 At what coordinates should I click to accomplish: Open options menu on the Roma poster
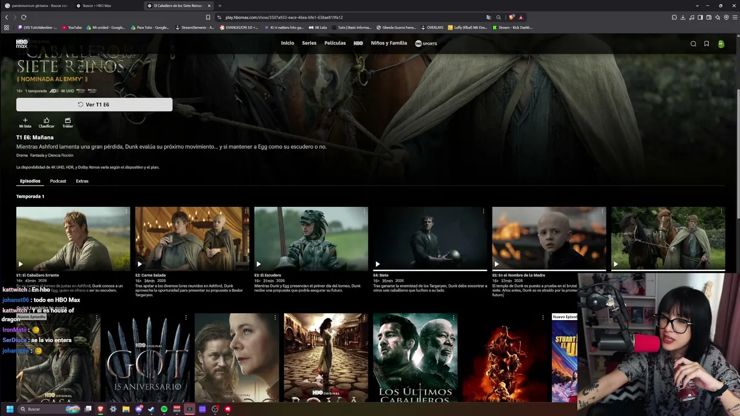tap(364, 318)
